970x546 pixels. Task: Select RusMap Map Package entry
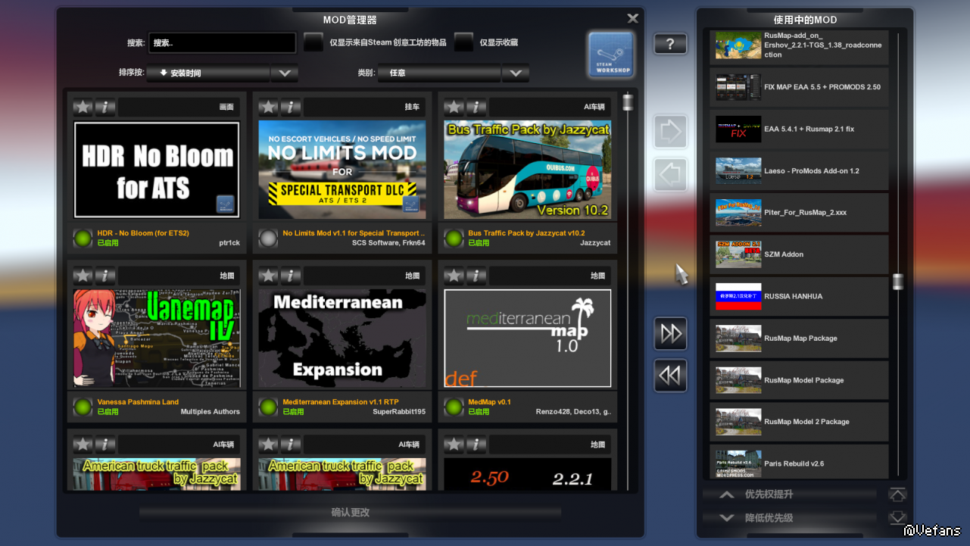[x=799, y=339]
